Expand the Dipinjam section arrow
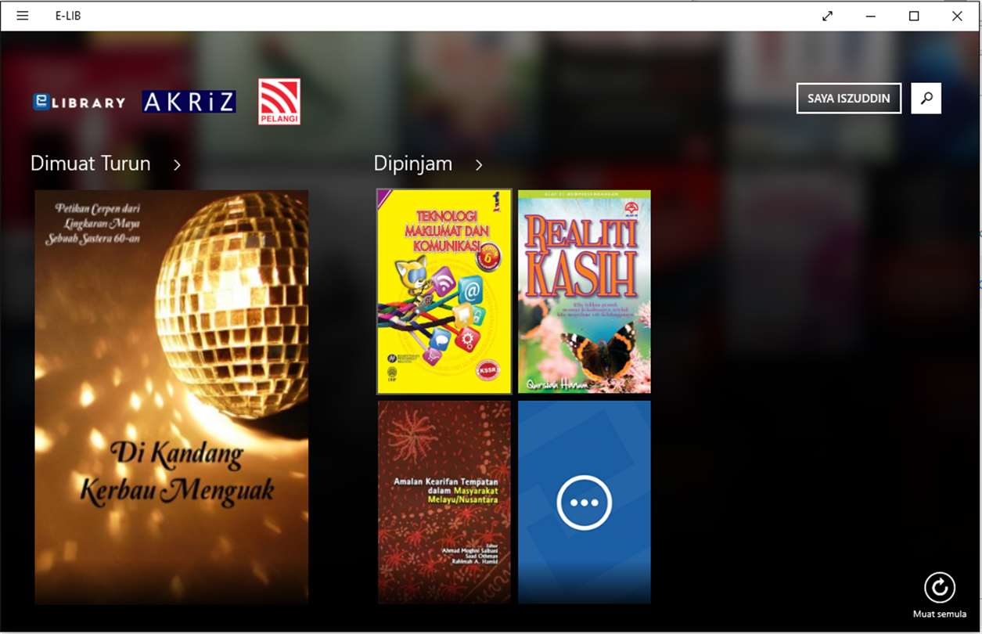Viewport: 982px width, 634px height. click(x=479, y=164)
